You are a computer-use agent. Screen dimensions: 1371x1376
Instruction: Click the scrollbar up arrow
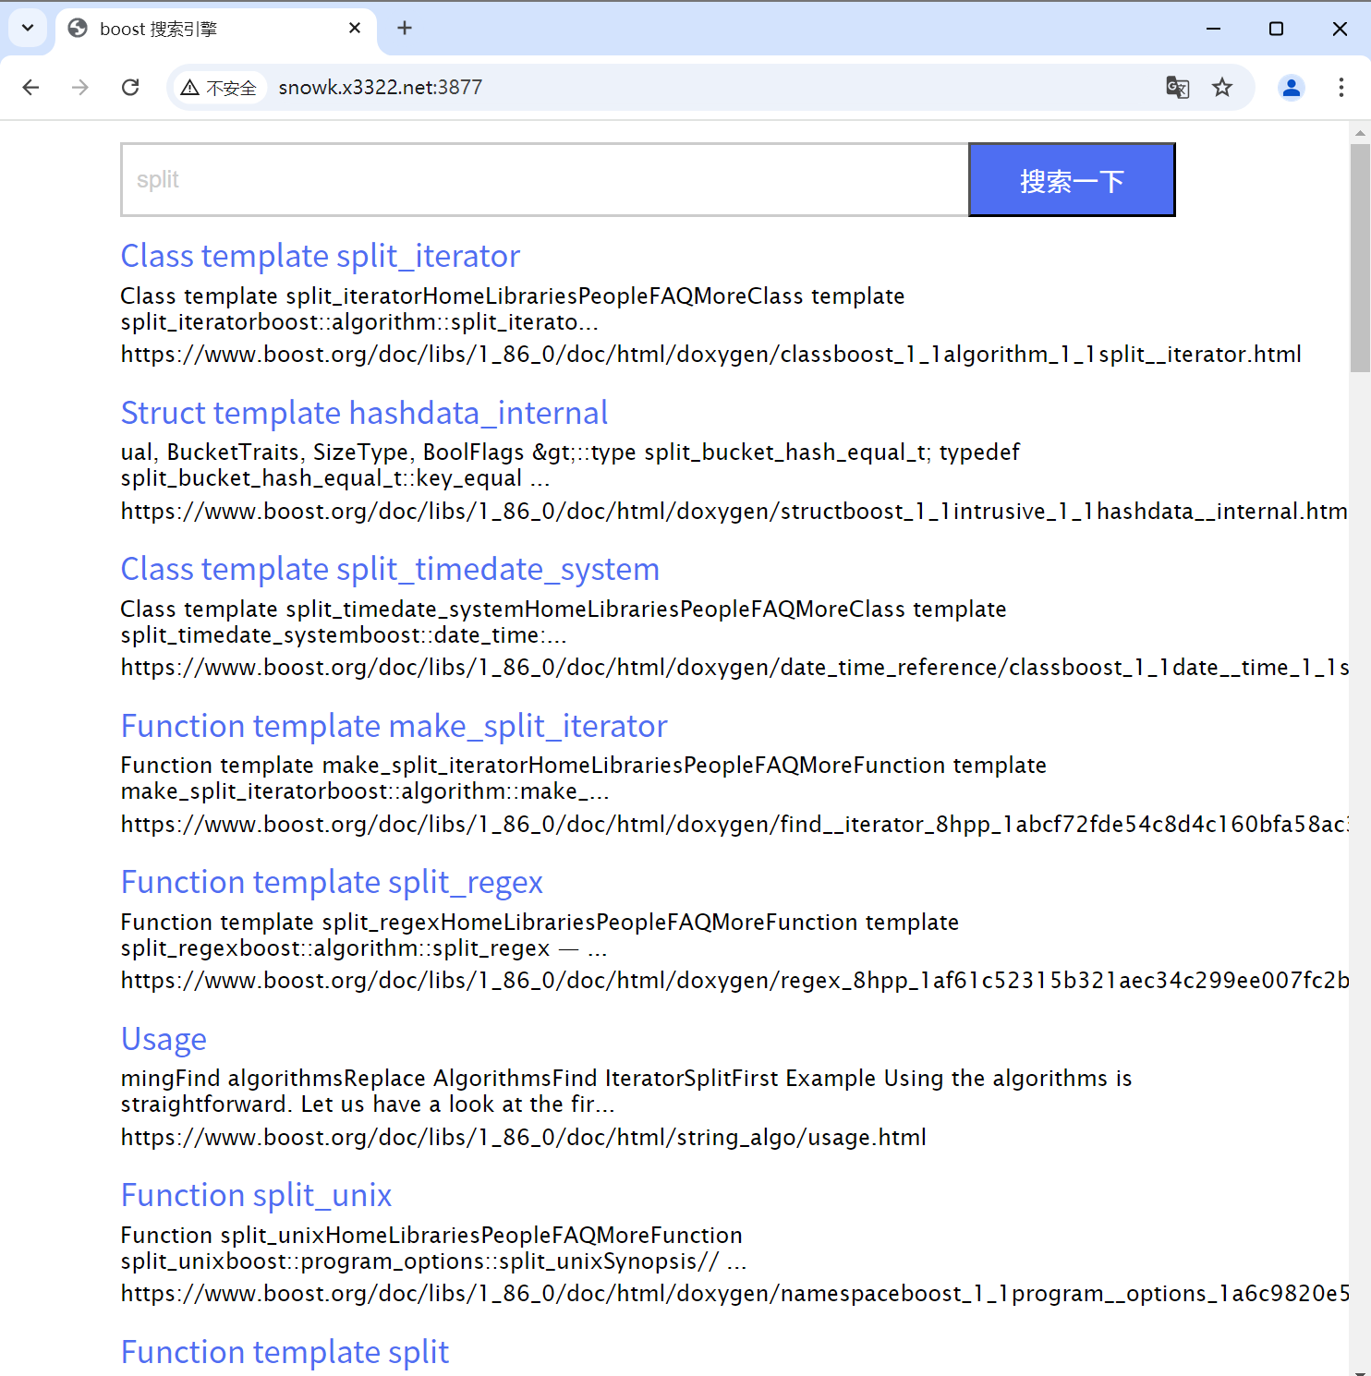[1360, 133]
